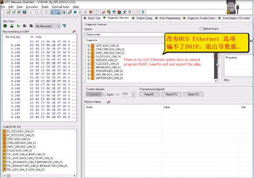Click the third layout view icon
254x178 pixels.
click(63, 12)
